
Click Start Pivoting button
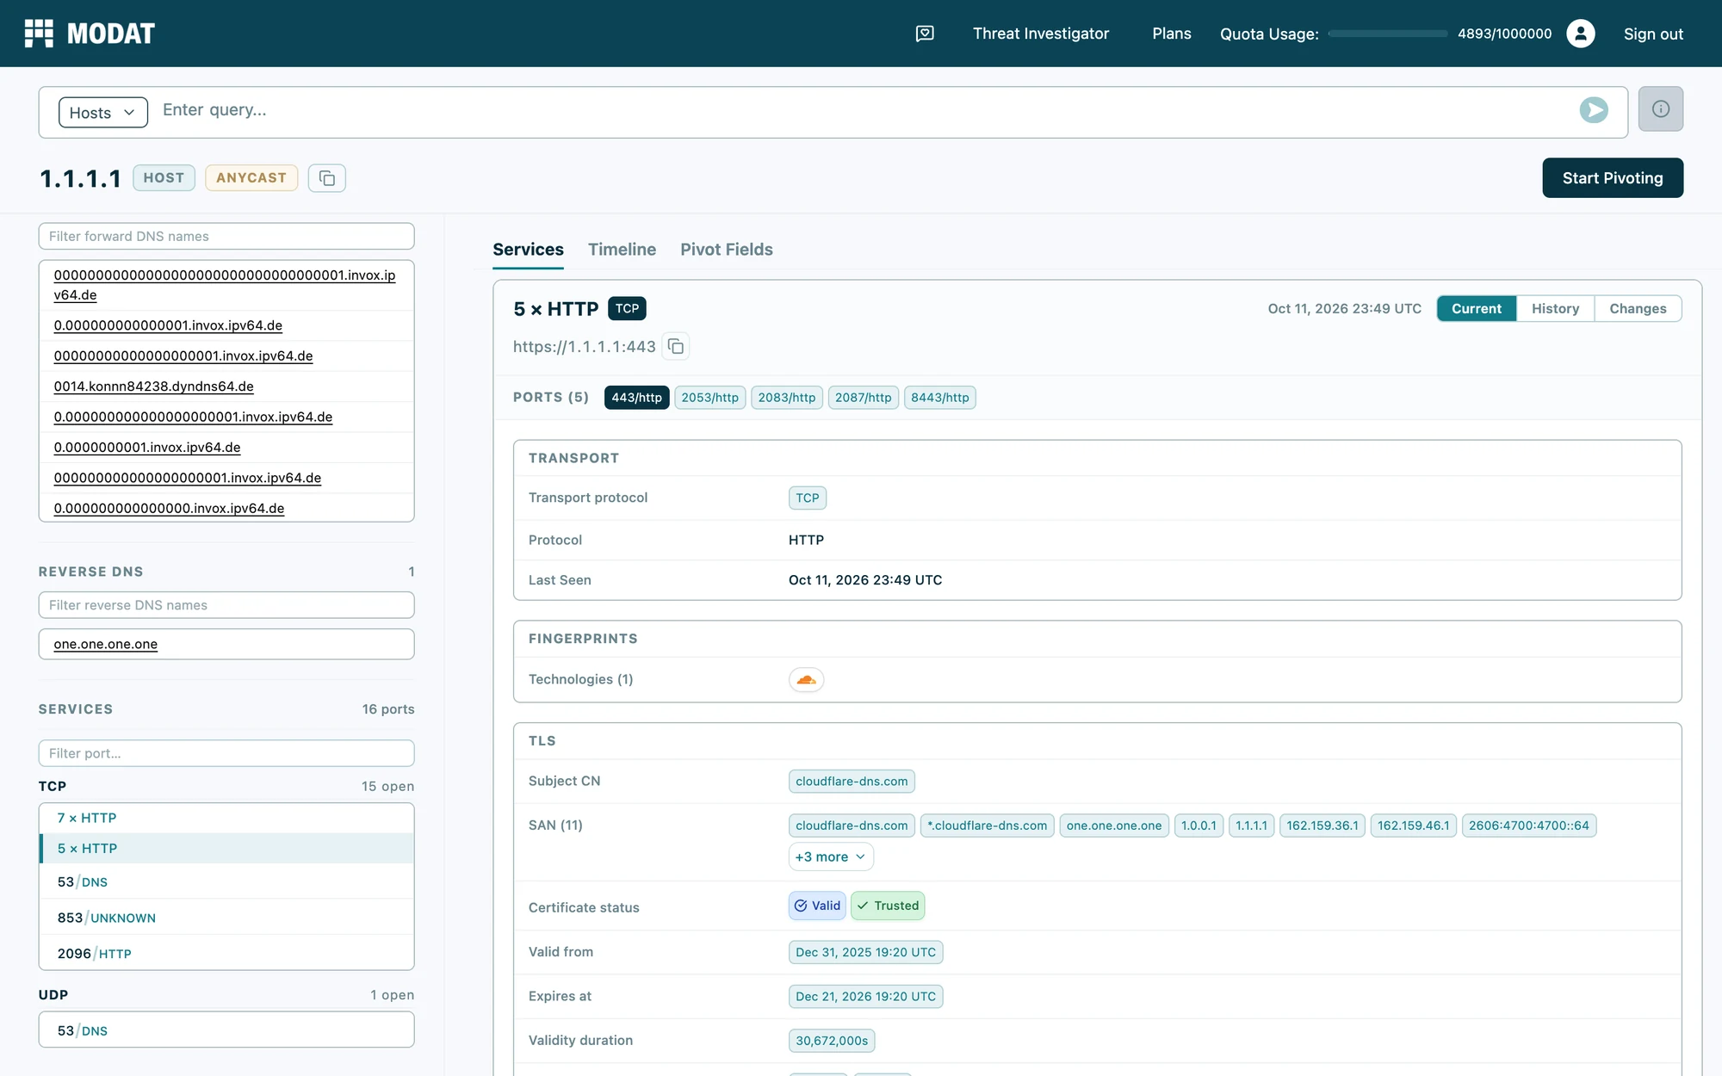click(1613, 178)
